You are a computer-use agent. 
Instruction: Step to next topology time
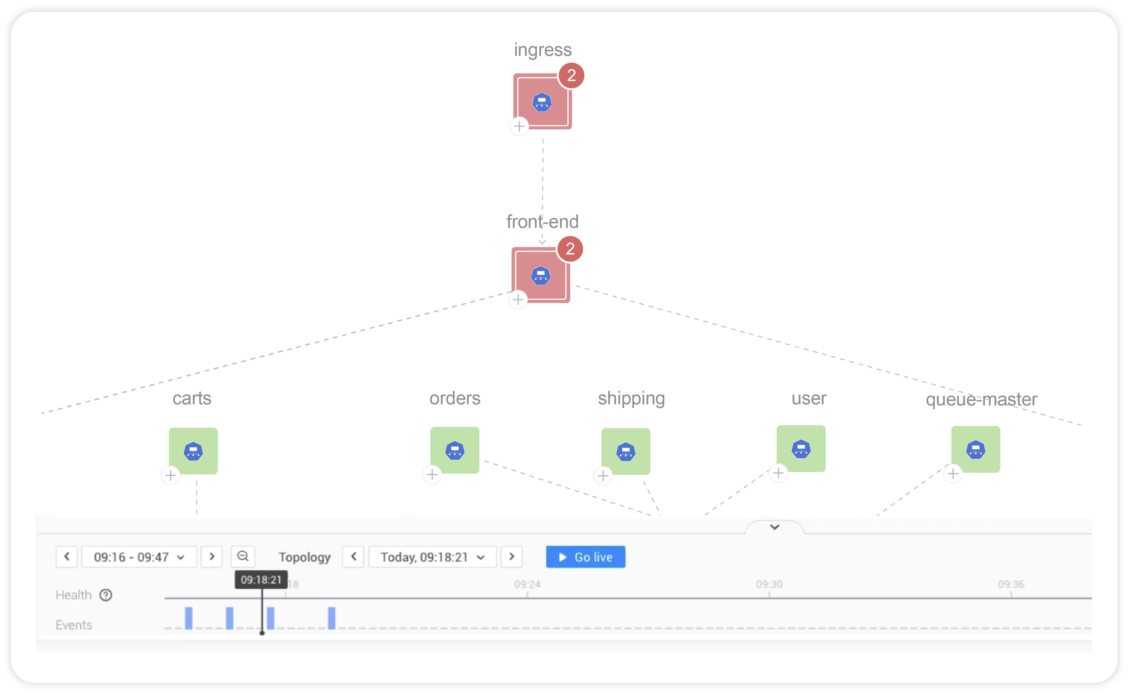click(x=511, y=557)
